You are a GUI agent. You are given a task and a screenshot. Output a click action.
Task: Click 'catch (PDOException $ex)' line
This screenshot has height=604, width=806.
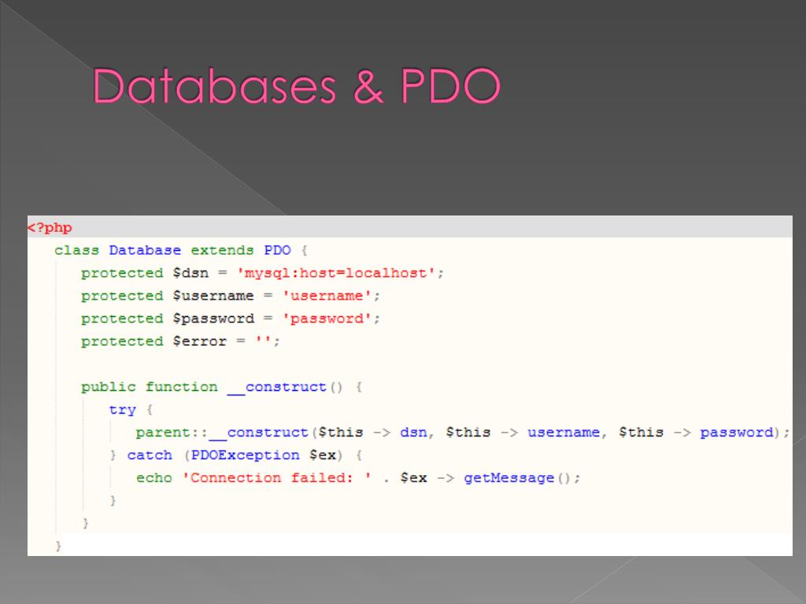(x=236, y=455)
